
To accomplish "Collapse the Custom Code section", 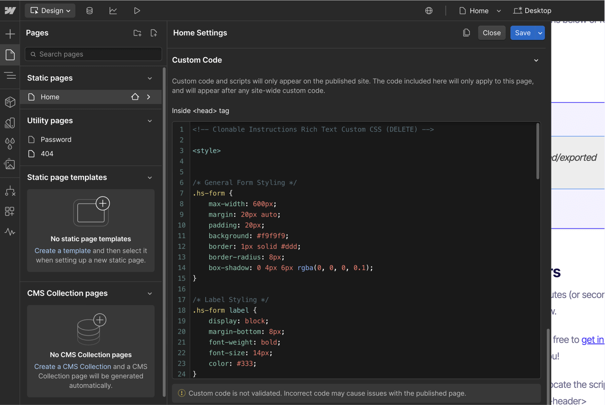I will tap(536, 61).
